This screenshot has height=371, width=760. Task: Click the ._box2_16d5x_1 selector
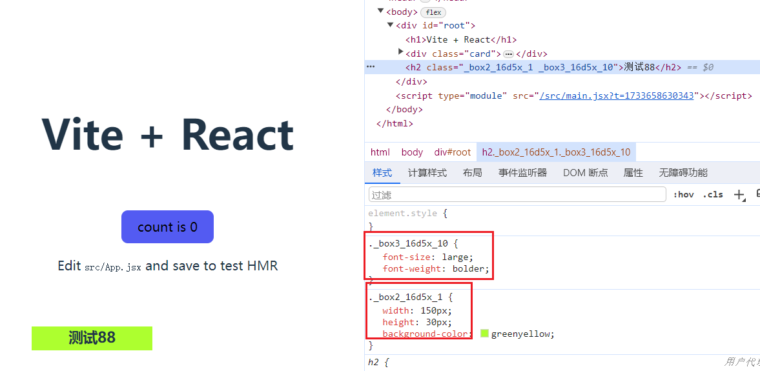pyautogui.click(x=406, y=297)
